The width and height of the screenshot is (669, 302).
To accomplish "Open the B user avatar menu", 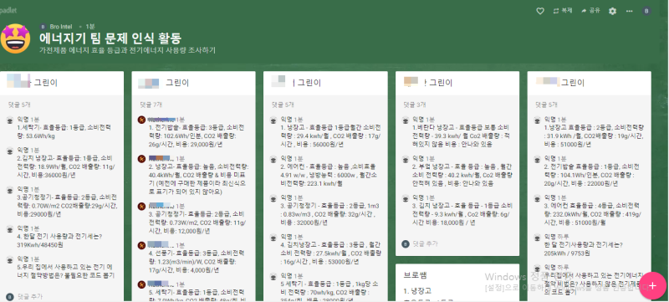I will [x=646, y=11].
